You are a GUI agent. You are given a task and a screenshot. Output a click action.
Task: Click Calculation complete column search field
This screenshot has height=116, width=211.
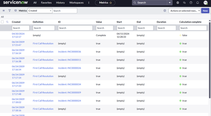tap(193, 28)
